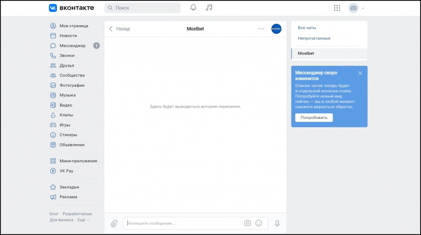Open the music note icon in header

(208, 8)
